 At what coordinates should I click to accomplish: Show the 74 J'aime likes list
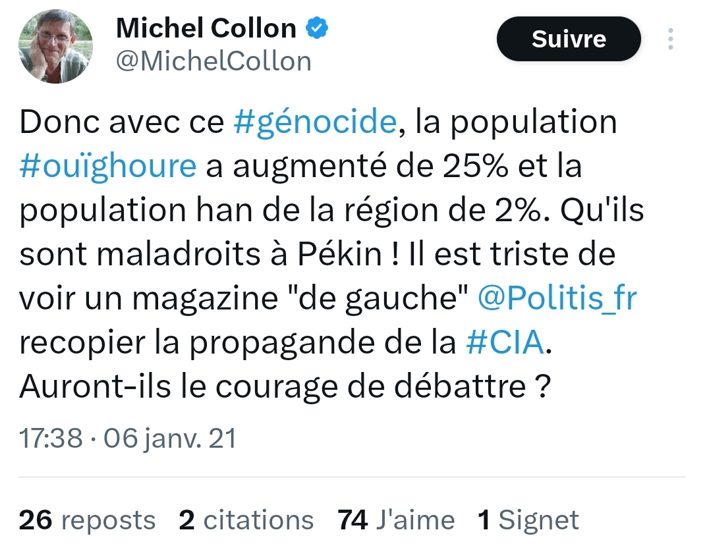(x=396, y=520)
